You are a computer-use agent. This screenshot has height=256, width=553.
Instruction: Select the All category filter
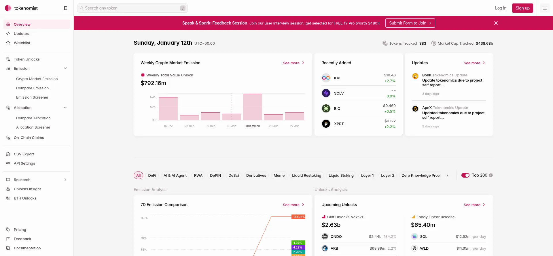(x=139, y=175)
